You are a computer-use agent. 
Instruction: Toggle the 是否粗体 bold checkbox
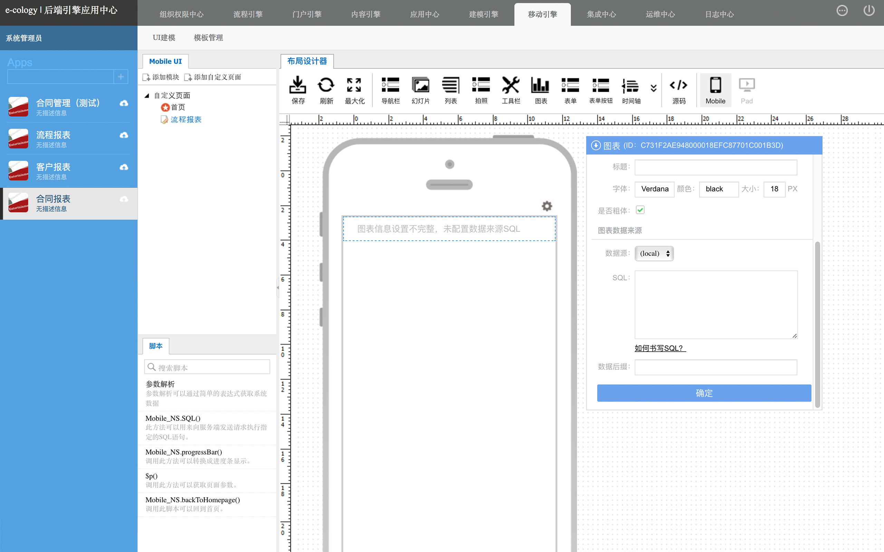[640, 210]
